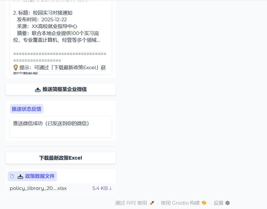The image size is (267, 209).
Task: Click the file icon in 政策数据文件 label
Action: click(x=12, y=176)
